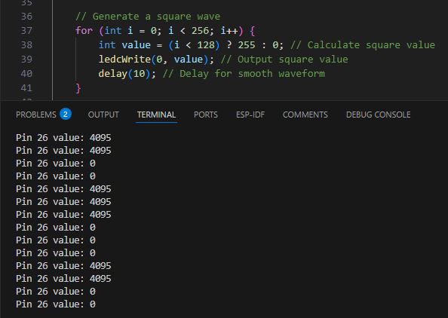The width and height of the screenshot is (448, 318).
Task: Select line number 36 in gutter
Action: coord(26,17)
